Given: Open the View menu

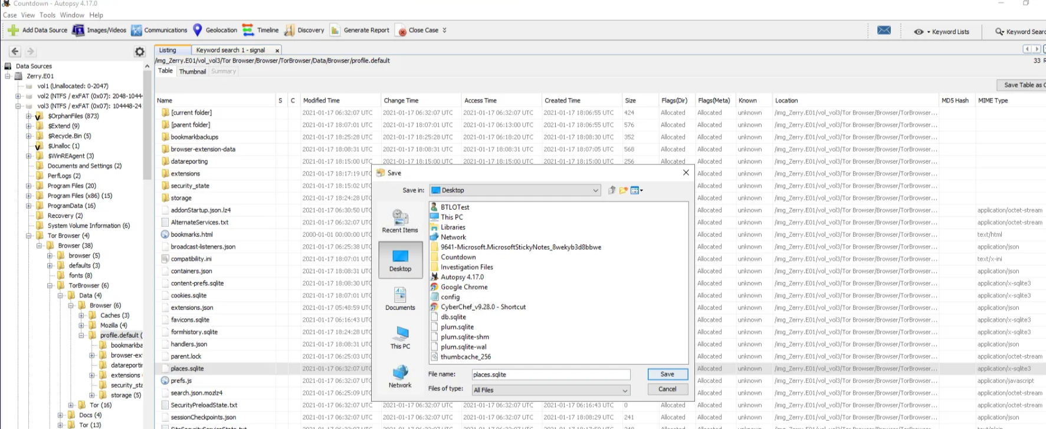Looking at the screenshot, I should [28, 15].
